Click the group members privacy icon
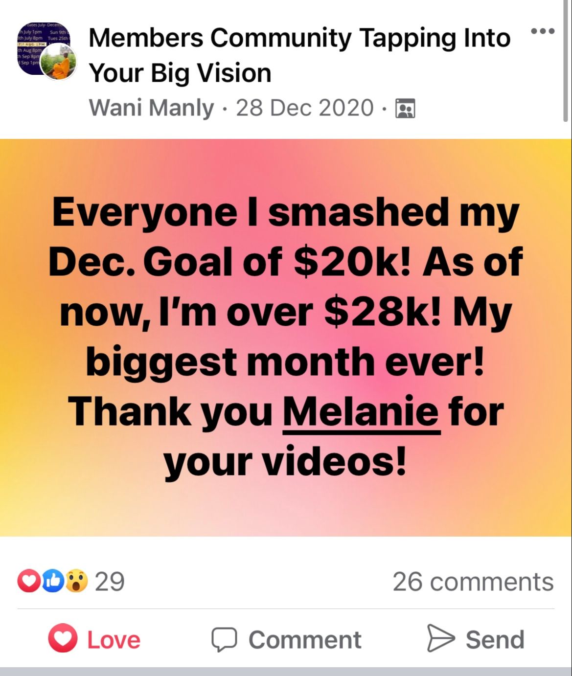The height and width of the screenshot is (676, 572). [x=405, y=108]
